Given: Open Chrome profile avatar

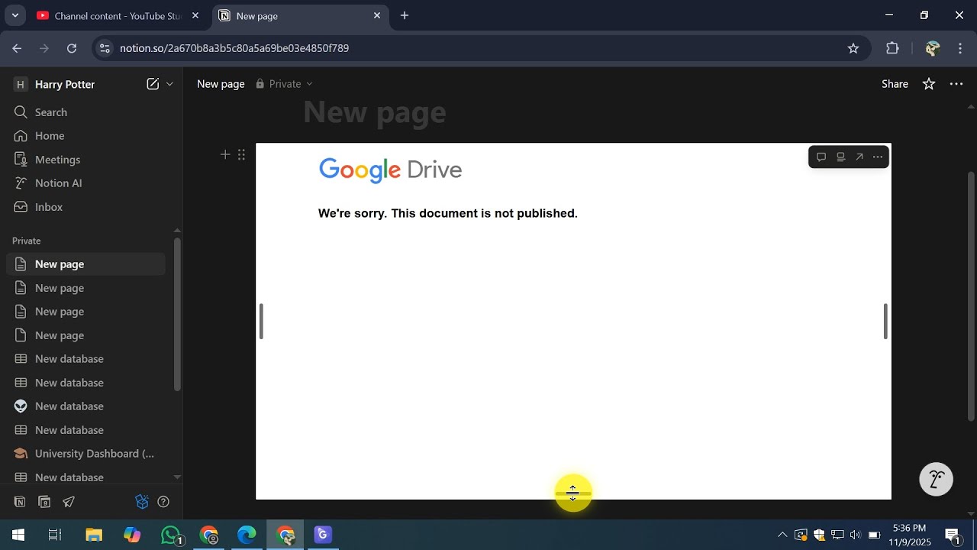Looking at the screenshot, I should [x=932, y=48].
